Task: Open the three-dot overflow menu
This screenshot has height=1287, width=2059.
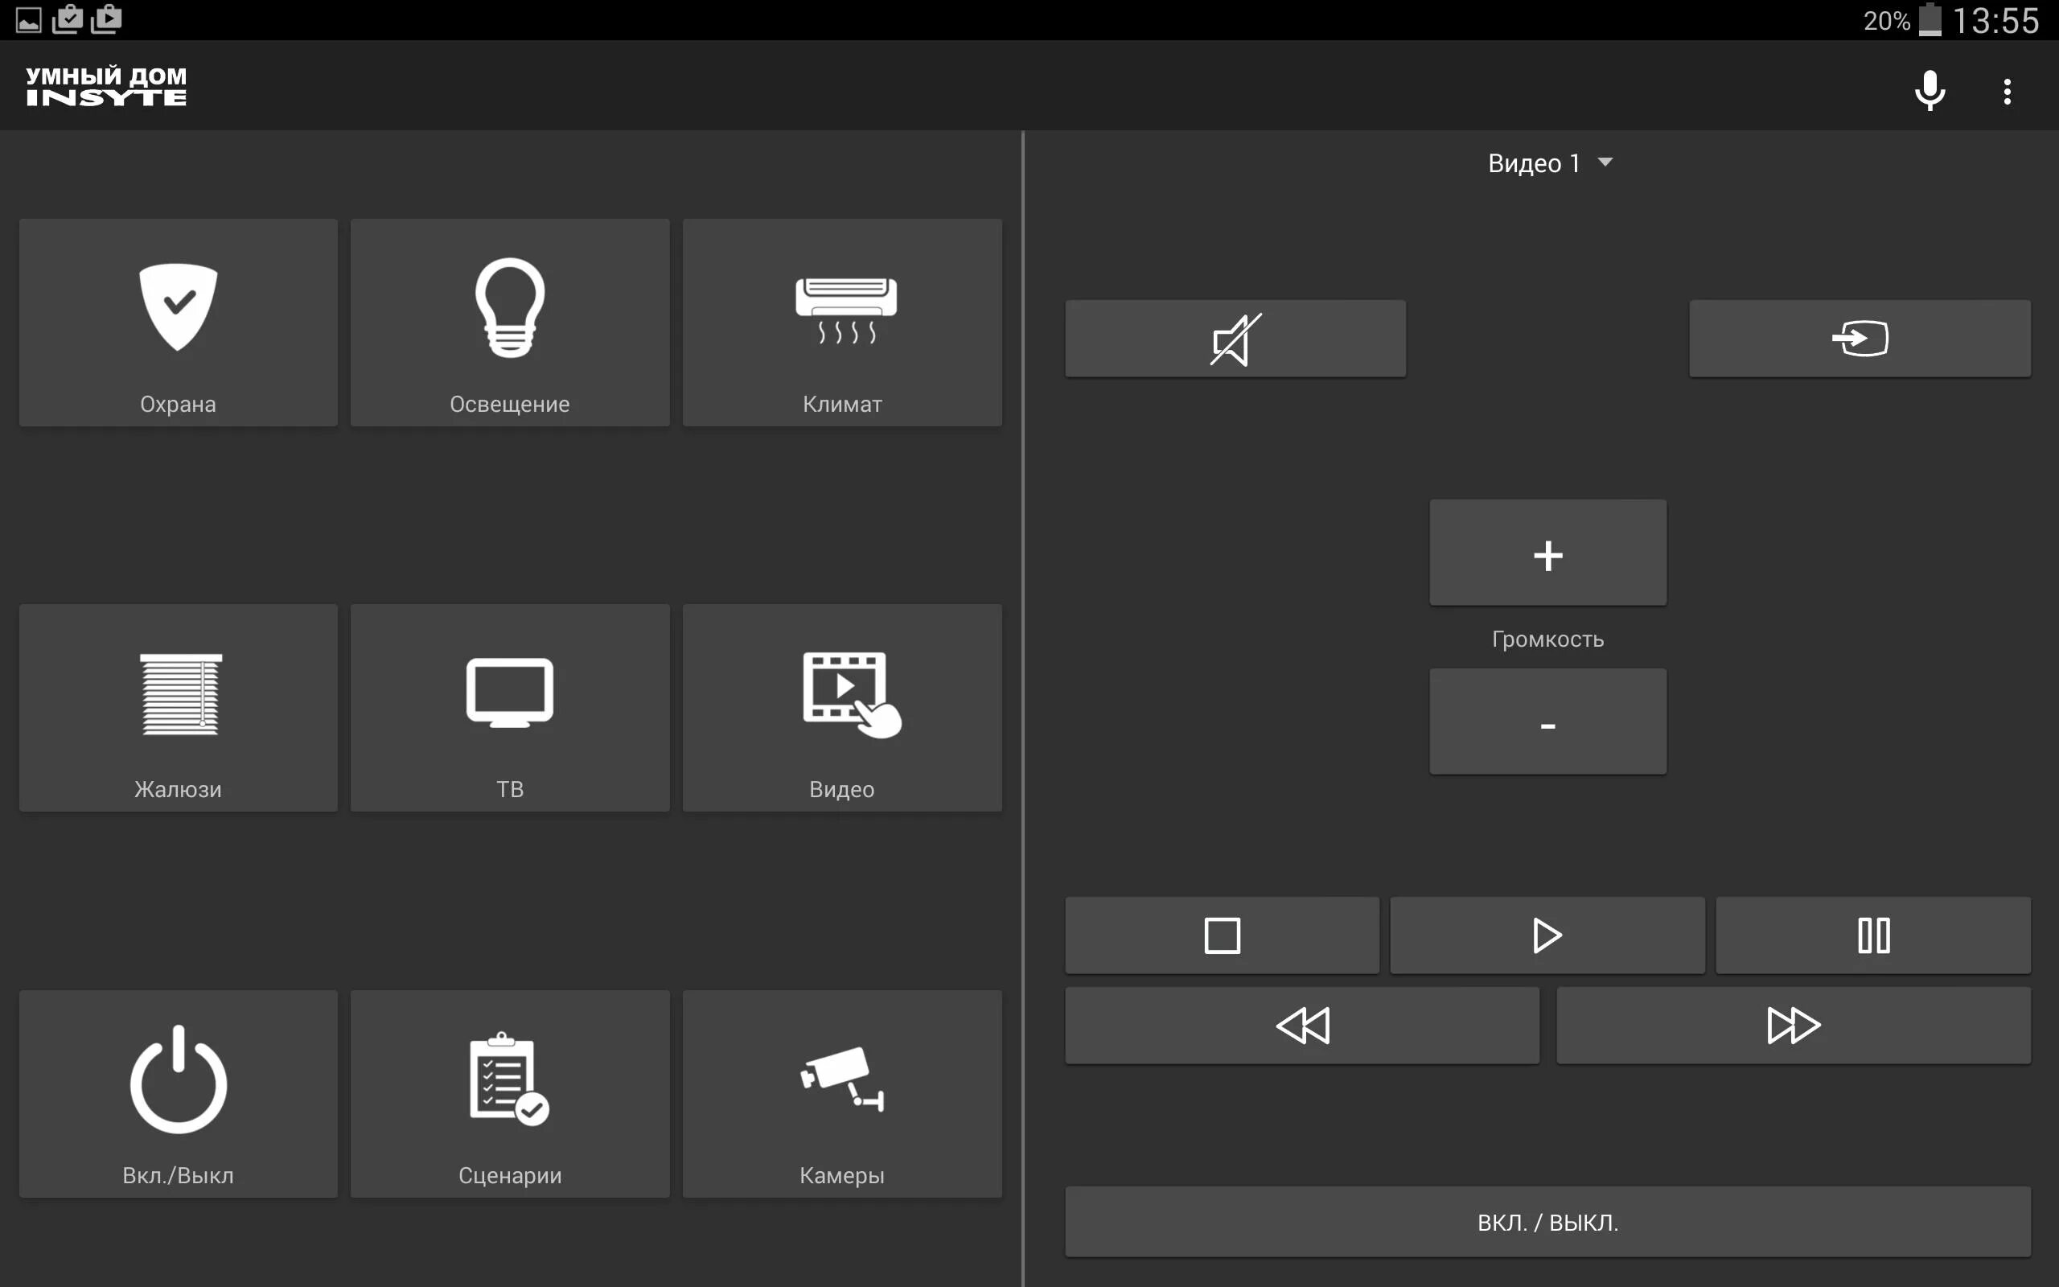Action: coord(2006,91)
